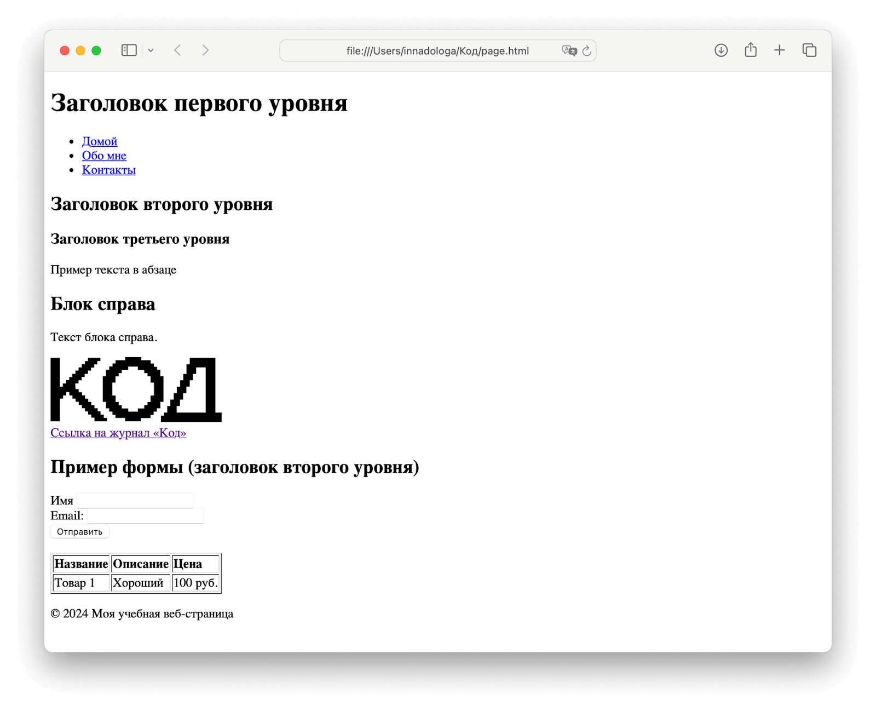Click the Название table header

point(81,564)
